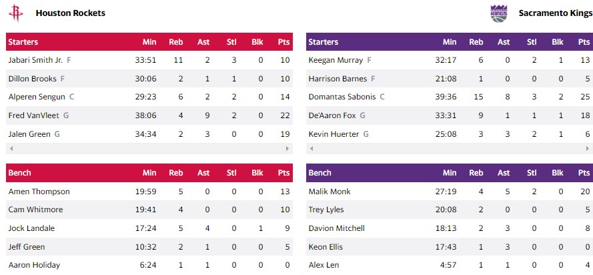
Task: Click Amen Thompson in Rockets bench
Action: point(39,192)
